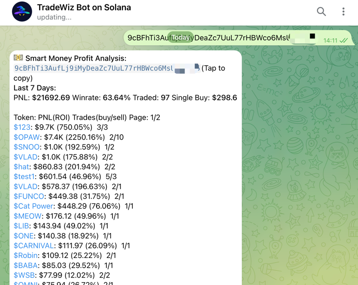Screen dimensions: 358x285
Task: Open the $OPAW token link
Action: coord(27,137)
